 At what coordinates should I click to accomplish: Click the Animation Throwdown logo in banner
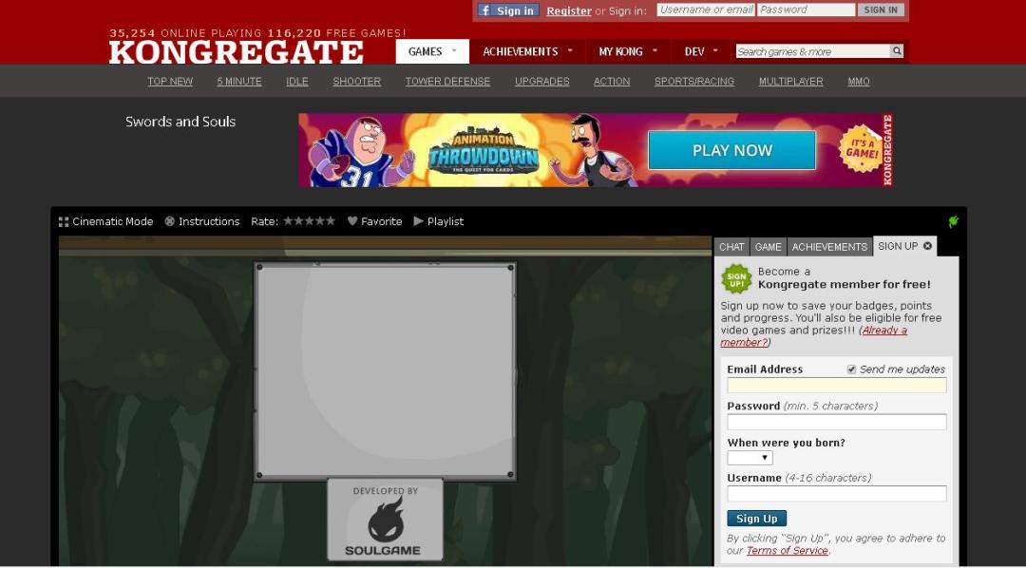tap(483, 151)
